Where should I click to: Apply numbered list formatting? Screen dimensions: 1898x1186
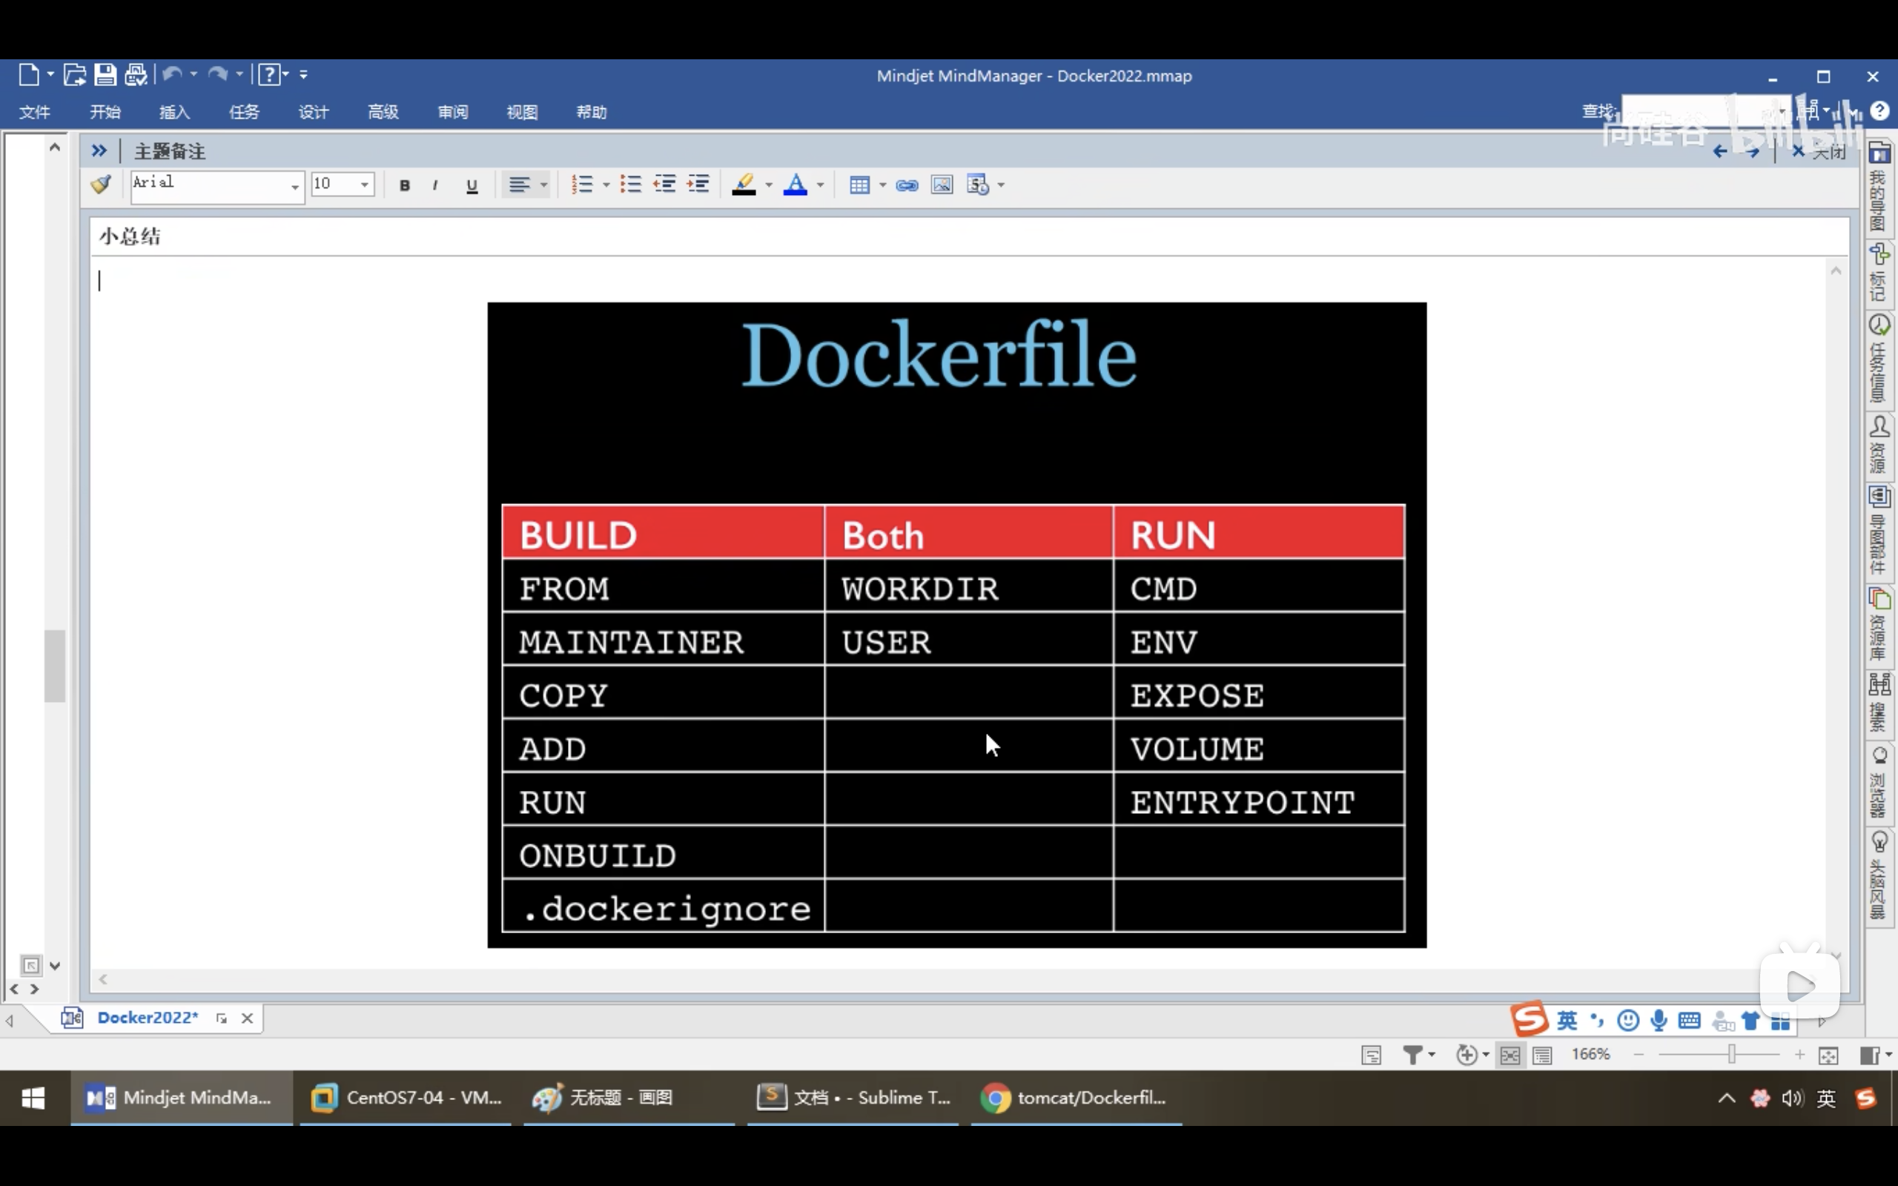pyautogui.click(x=582, y=185)
